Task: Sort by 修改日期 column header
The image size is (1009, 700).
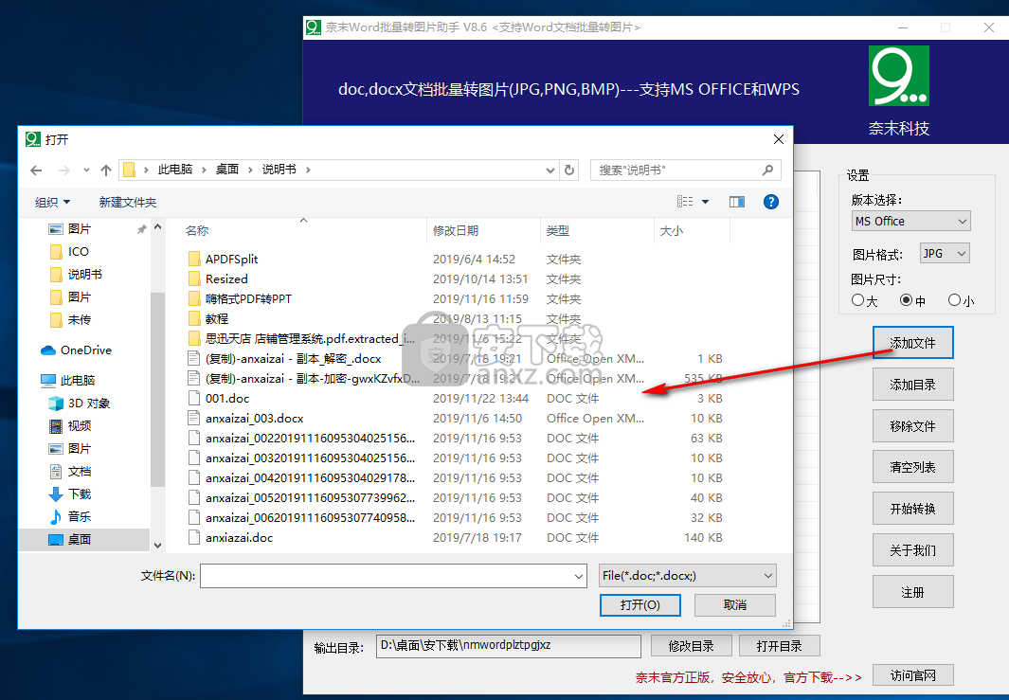Action: coord(456,230)
